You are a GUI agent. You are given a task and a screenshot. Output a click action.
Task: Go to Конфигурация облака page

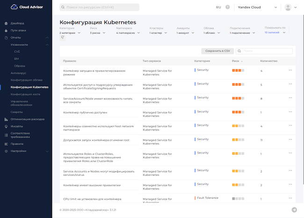26,80
